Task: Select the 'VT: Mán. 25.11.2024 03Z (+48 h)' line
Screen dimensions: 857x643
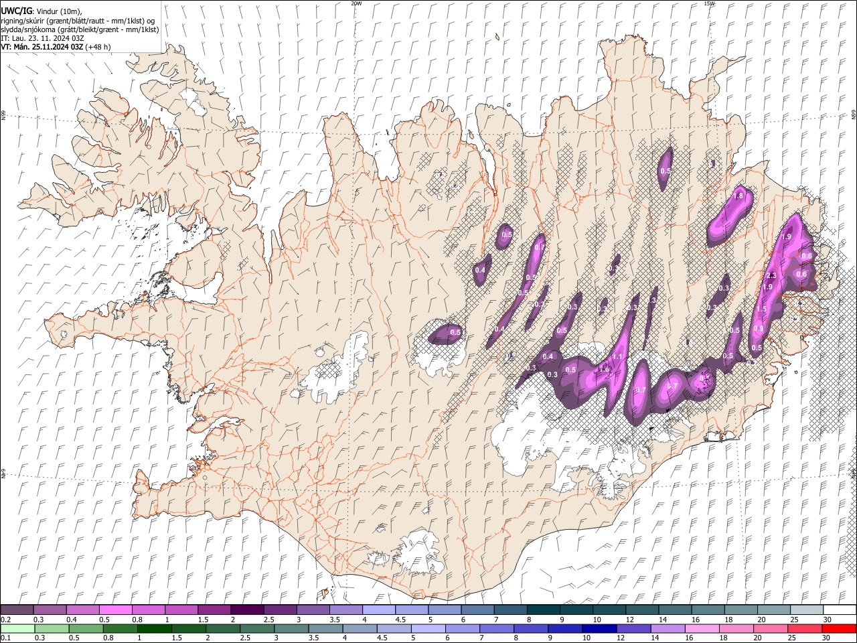Action: click(x=56, y=47)
